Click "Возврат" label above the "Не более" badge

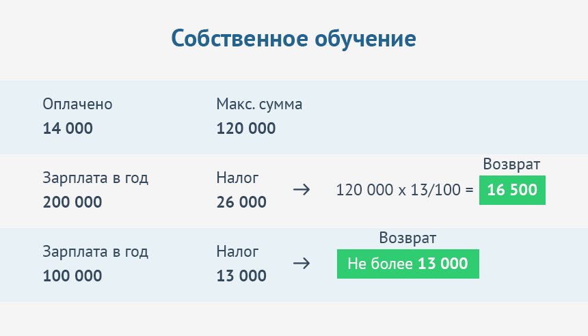click(407, 238)
